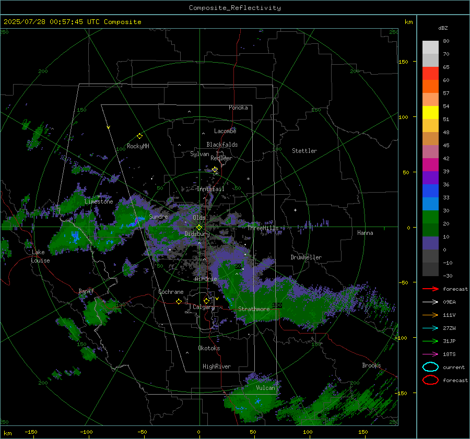Click the red forecast ellipse in legend
Screen dimensions: 470x439
pos(430,380)
